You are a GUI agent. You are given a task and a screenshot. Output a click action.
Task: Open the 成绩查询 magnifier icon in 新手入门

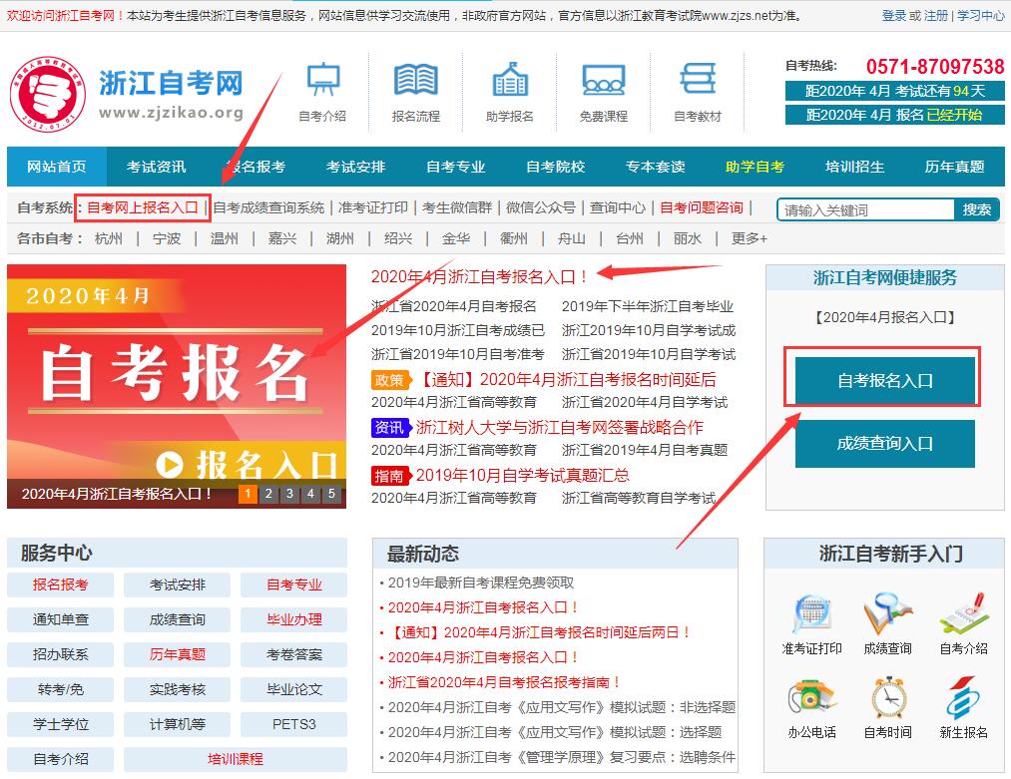[887, 614]
